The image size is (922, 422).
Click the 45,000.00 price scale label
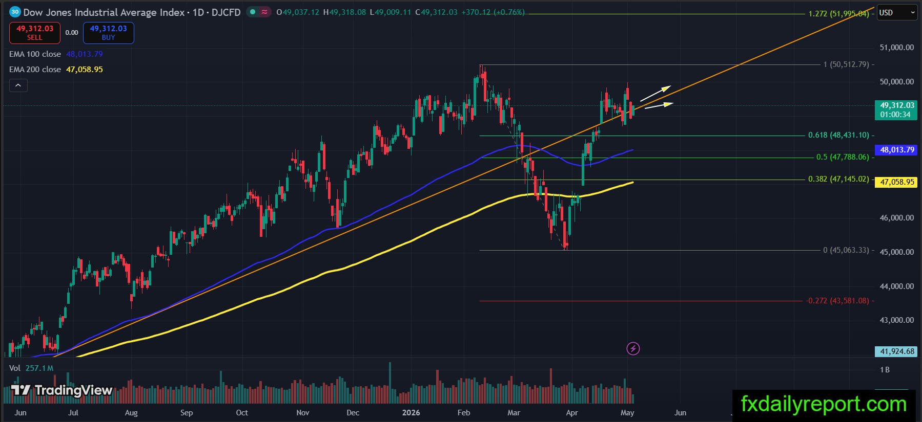[896, 252]
